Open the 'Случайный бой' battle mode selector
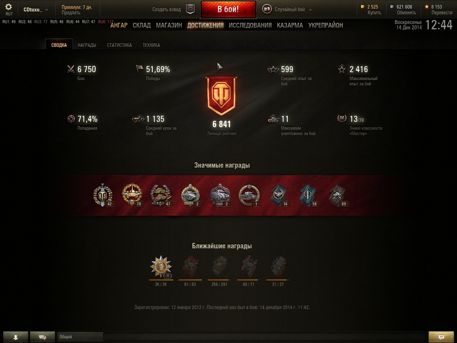The width and height of the screenshot is (457, 343). (x=287, y=9)
